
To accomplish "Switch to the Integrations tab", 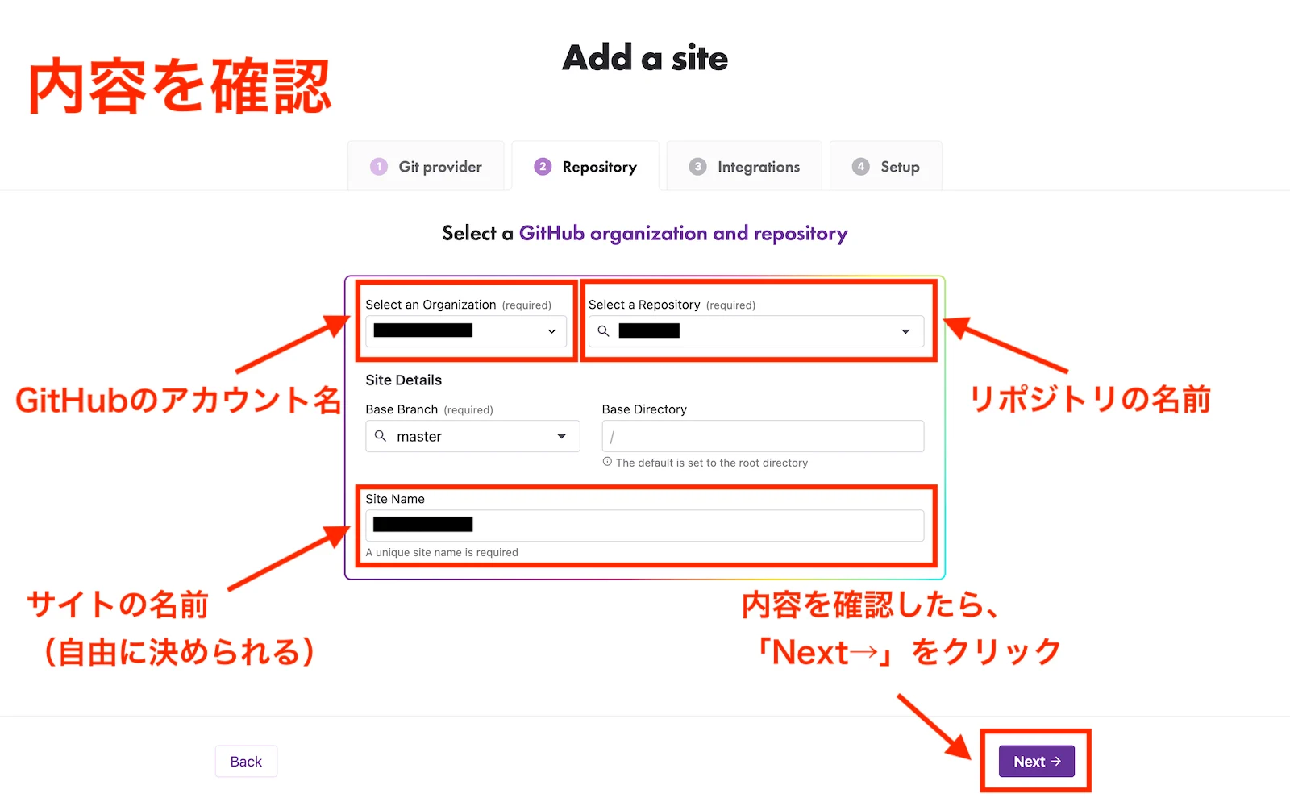I will click(x=743, y=166).
